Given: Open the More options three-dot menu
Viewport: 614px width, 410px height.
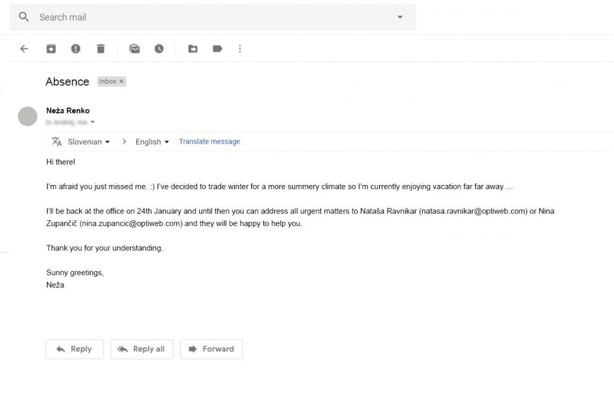Looking at the screenshot, I should point(240,49).
